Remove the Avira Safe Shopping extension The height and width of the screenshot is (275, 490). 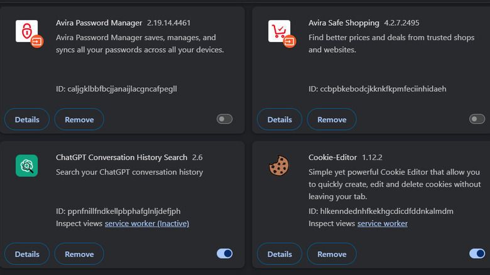point(332,119)
